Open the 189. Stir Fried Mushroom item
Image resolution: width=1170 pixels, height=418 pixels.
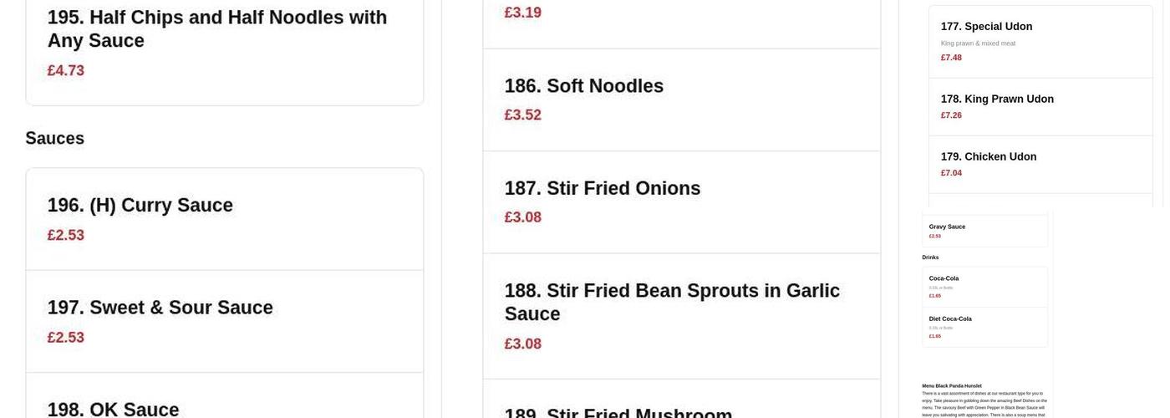tap(618, 413)
